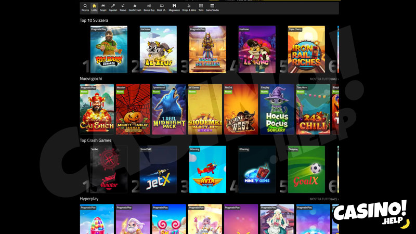
Task: Play GoalX crash game
Action: (x=306, y=170)
